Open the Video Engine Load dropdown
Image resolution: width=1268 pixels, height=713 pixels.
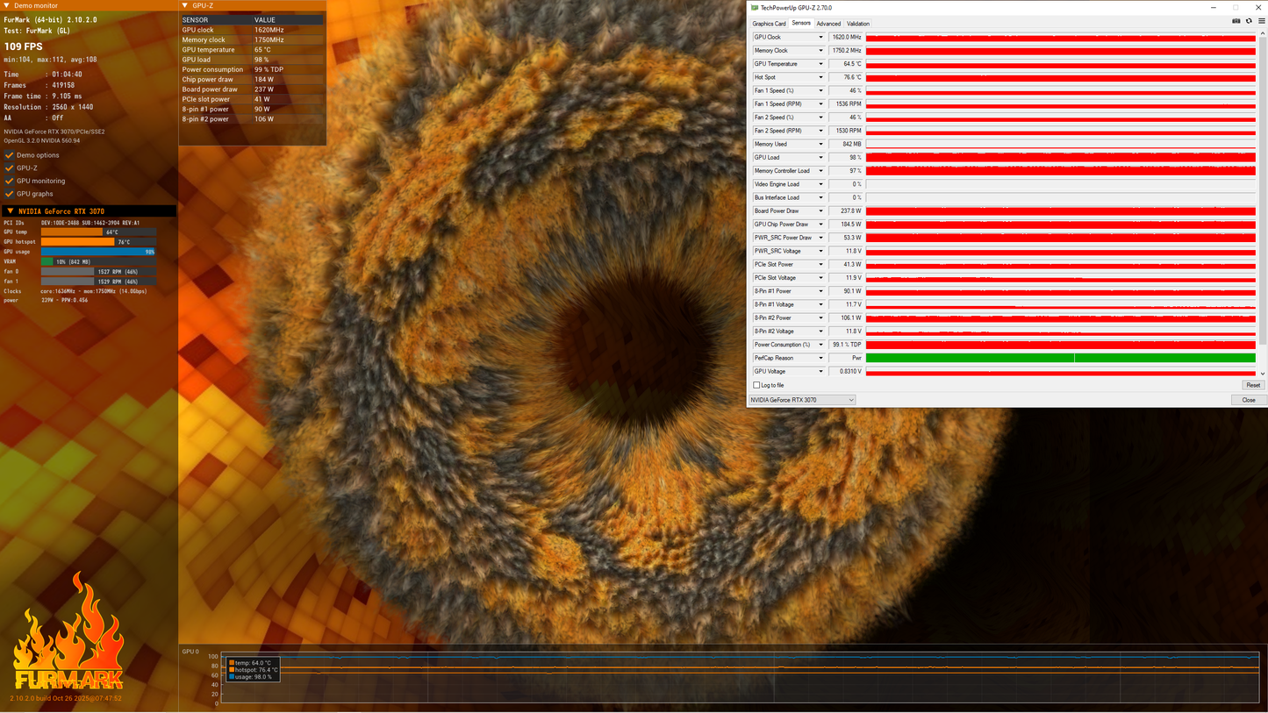pyautogui.click(x=820, y=184)
